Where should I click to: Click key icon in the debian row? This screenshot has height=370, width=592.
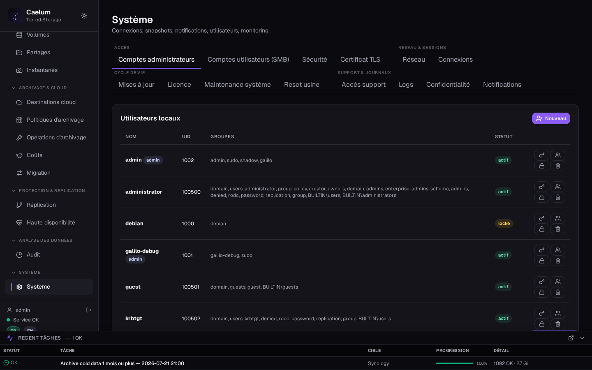542,218
